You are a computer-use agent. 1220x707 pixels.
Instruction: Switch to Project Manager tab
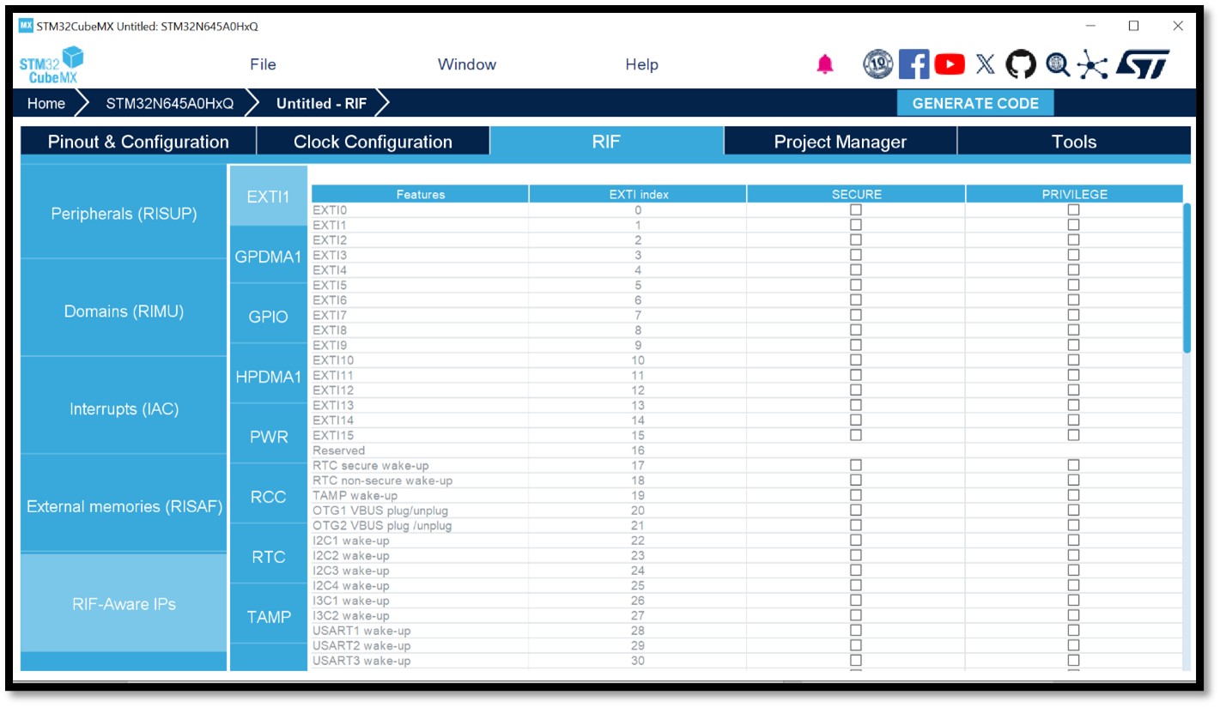click(x=841, y=142)
